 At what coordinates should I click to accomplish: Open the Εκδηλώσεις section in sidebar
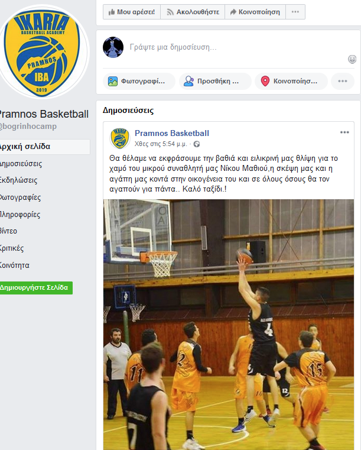18,180
